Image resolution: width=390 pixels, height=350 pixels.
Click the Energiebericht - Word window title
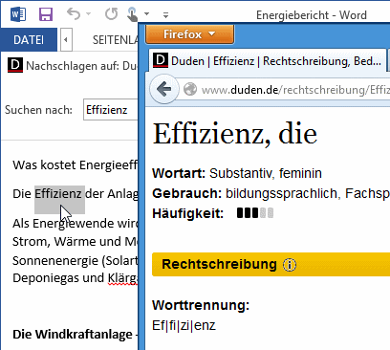point(312,15)
